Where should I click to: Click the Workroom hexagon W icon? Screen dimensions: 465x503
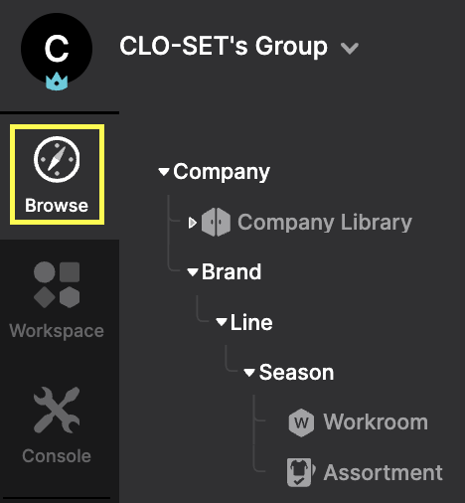tap(301, 422)
